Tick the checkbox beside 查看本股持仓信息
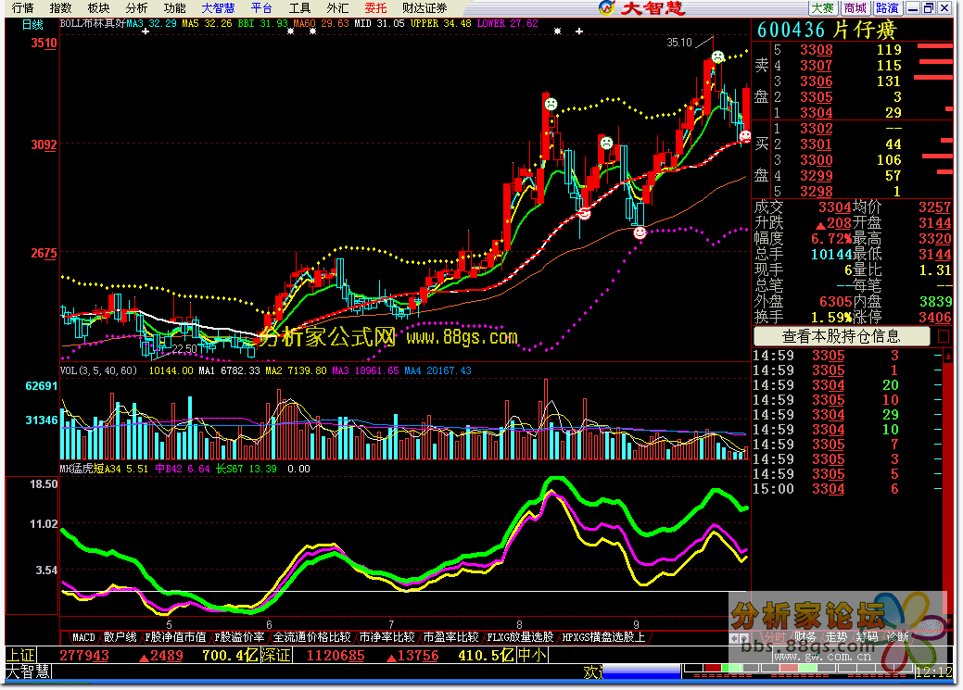 coord(944,336)
